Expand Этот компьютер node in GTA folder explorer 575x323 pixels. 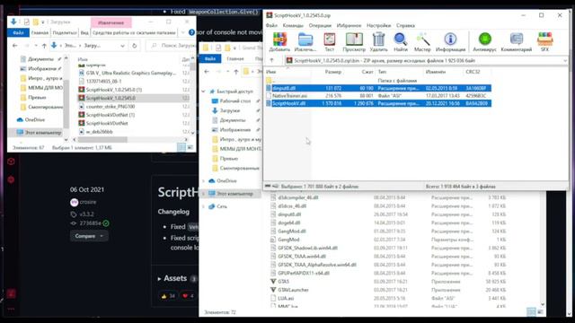tap(204, 194)
